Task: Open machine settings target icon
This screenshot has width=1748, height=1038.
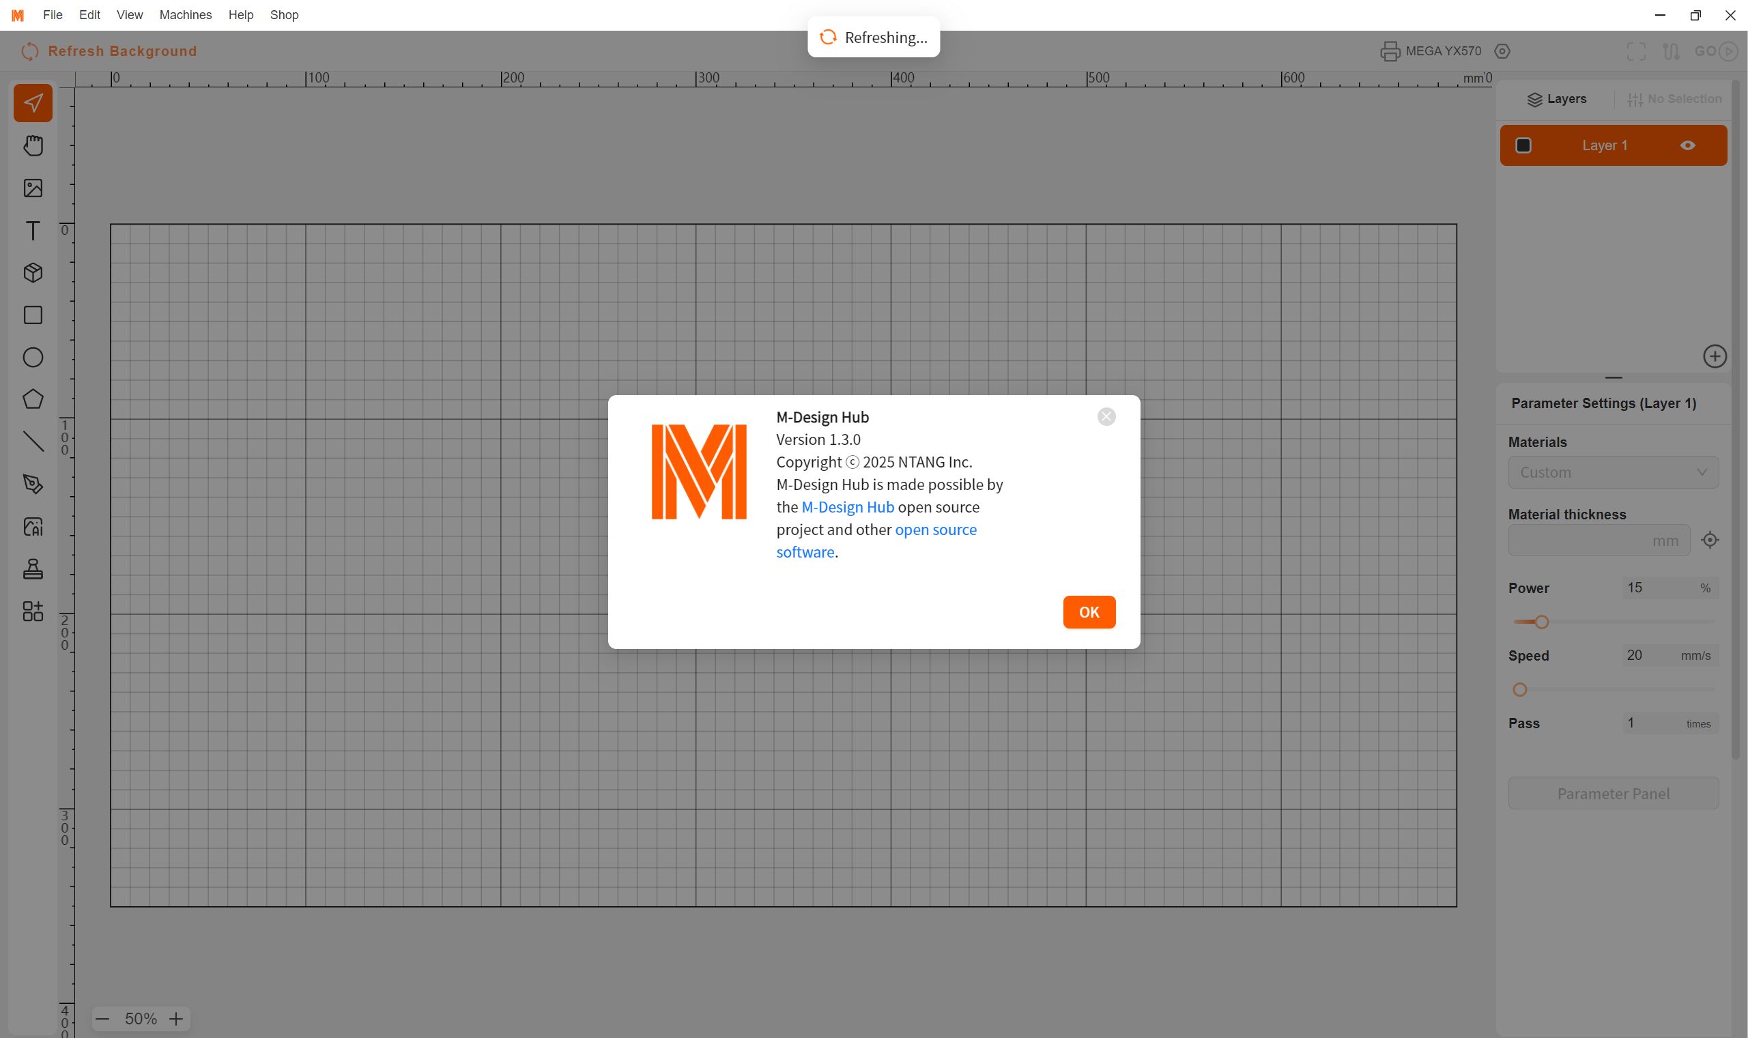Action: [1502, 51]
